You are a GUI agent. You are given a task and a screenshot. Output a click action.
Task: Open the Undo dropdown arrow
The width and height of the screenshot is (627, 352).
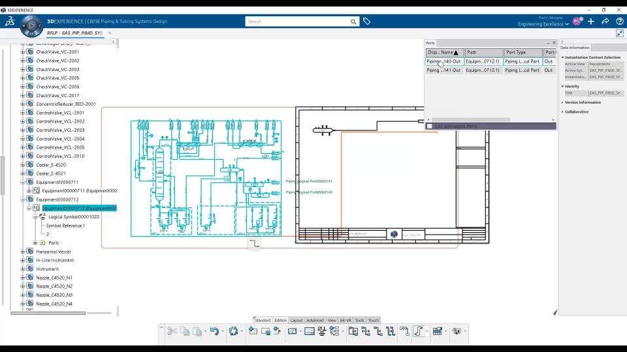pos(223,332)
